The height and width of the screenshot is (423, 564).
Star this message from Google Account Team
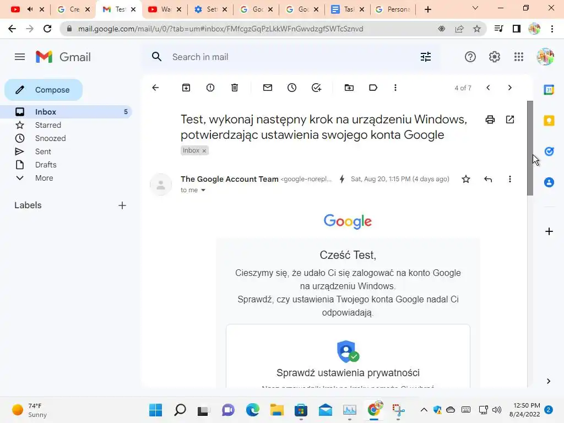[x=466, y=179]
